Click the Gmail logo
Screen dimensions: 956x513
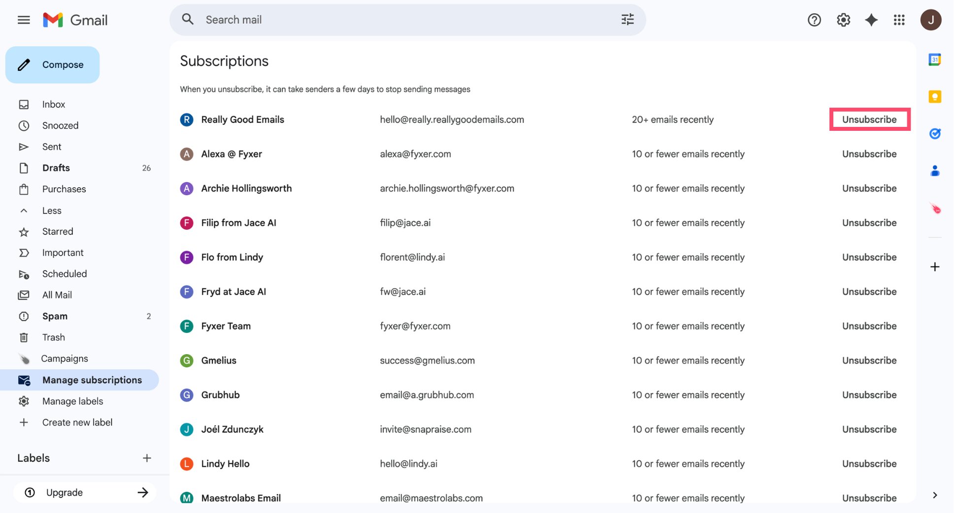point(75,20)
